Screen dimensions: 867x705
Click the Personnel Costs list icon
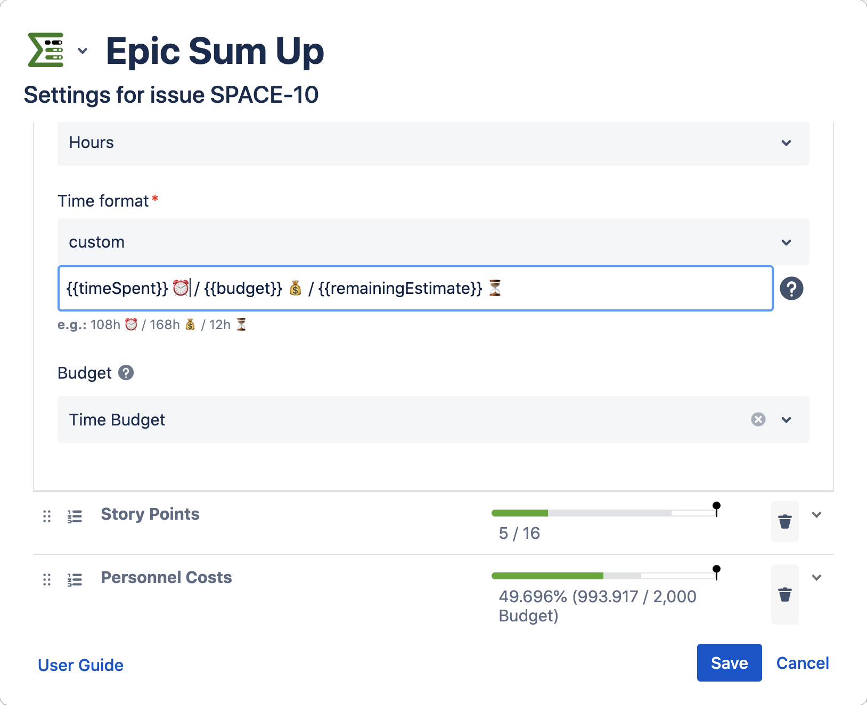(x=75, y=579)
